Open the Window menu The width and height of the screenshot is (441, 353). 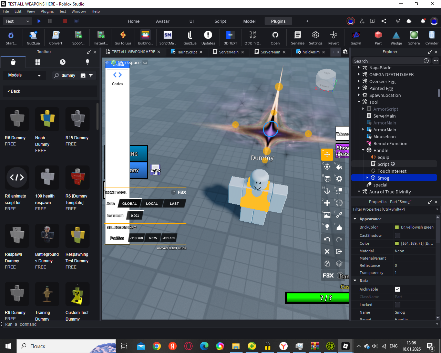(x=79, y=11)
